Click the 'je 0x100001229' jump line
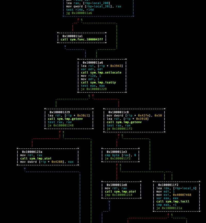206x223 pixels. (x=94, y=89)
